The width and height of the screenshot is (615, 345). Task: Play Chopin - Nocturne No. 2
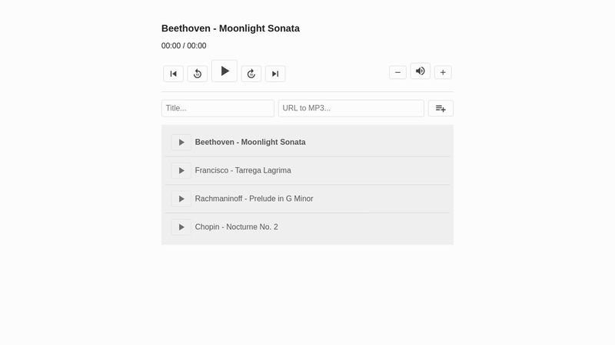[181, 227]
